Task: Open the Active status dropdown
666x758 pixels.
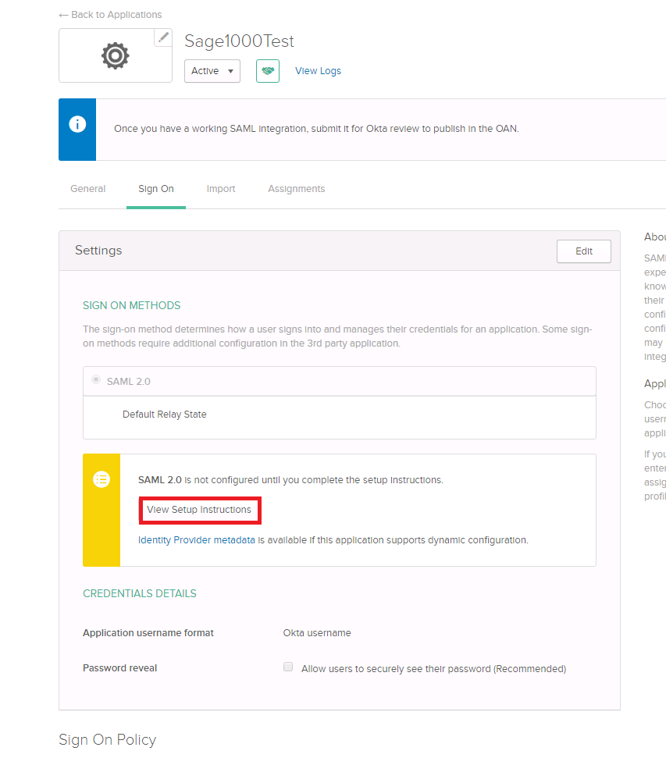Action: coord(212,71)
